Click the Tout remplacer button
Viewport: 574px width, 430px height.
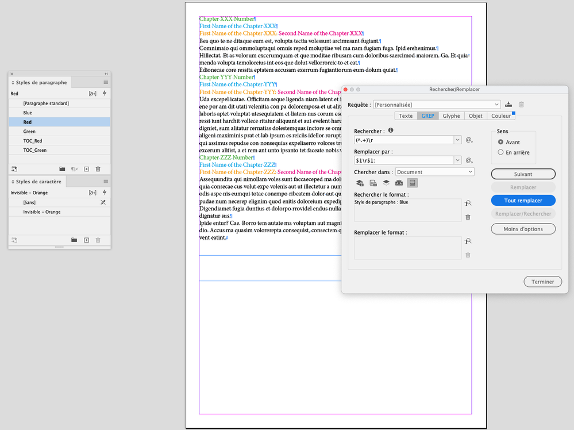(523, 200)
